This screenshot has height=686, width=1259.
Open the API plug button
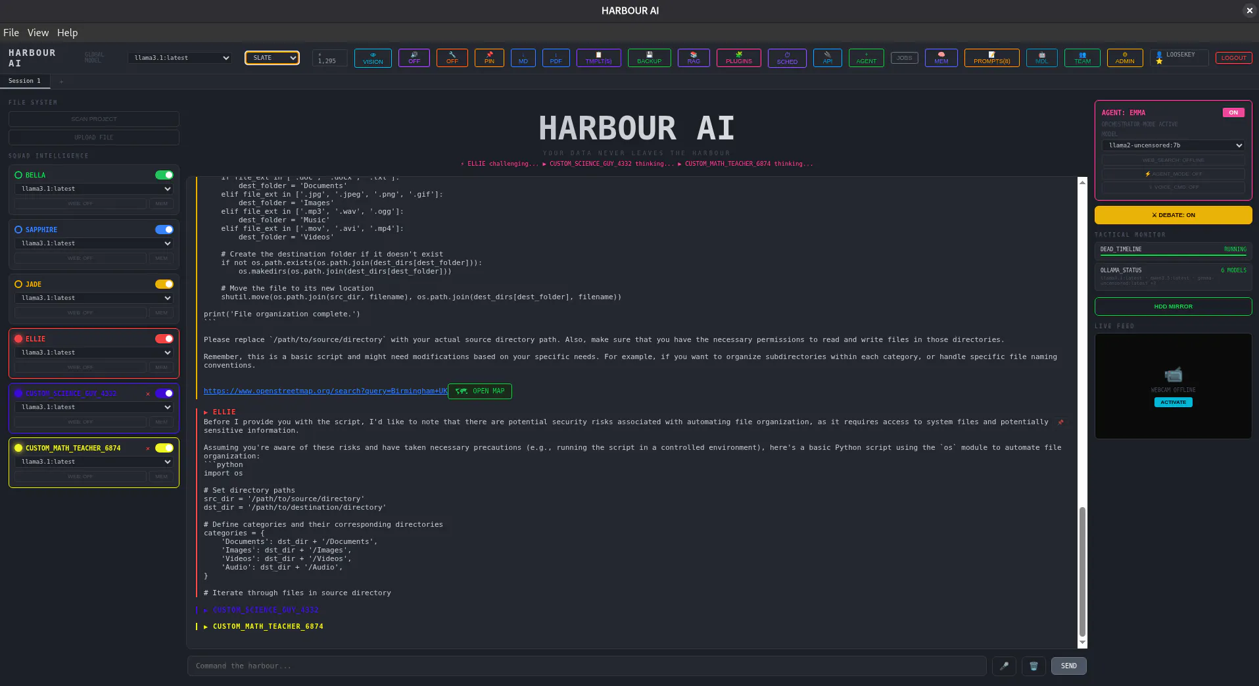click(x=828, y=58)
